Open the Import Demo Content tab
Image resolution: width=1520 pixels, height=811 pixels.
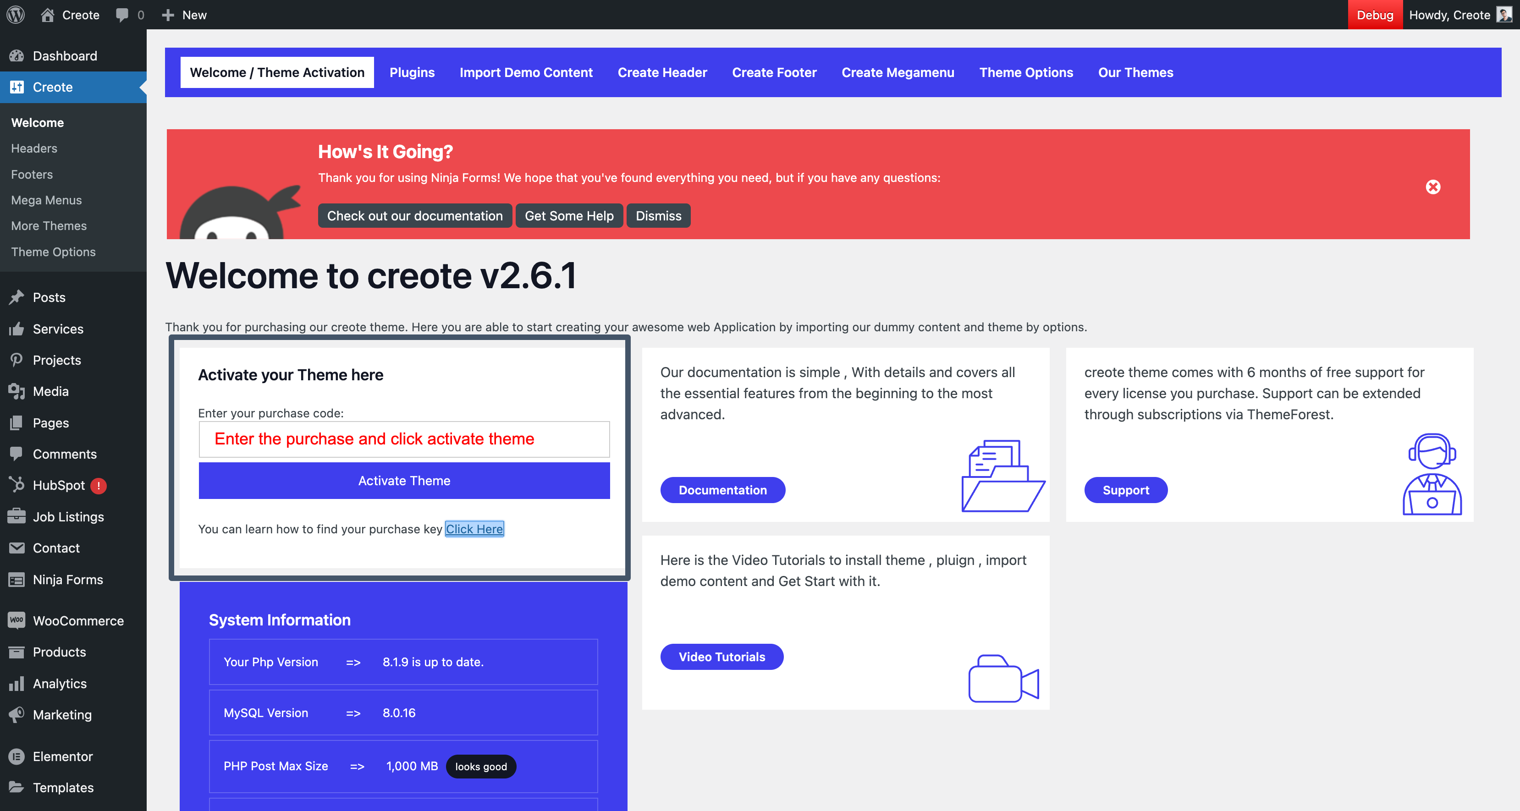[526, 72]
